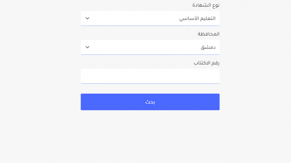Select the دمشق selected value text
Screen dimensions: 291x163
[208, 47]
